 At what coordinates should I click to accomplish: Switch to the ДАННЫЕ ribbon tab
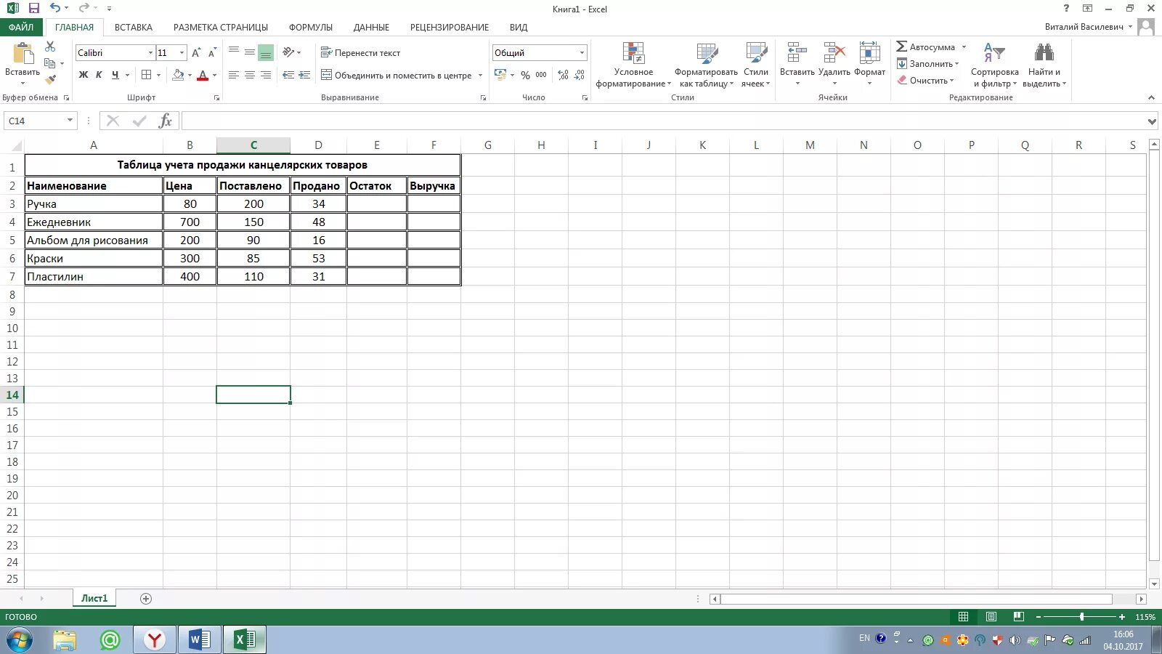(x=371, y=27)
